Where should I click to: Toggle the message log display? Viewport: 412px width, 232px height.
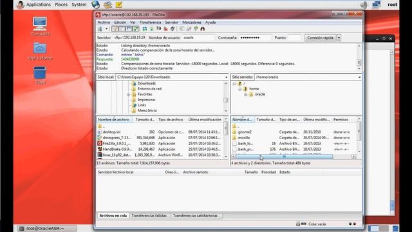pos(115,29)
